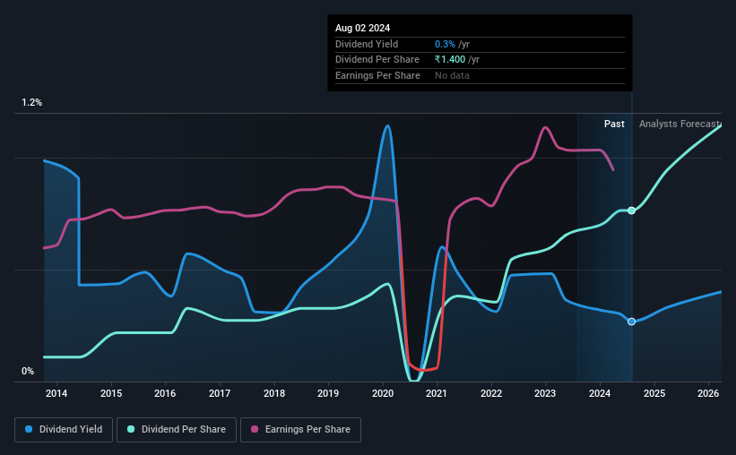Click the 1.2% y-axis label

[x=32, y=102]
